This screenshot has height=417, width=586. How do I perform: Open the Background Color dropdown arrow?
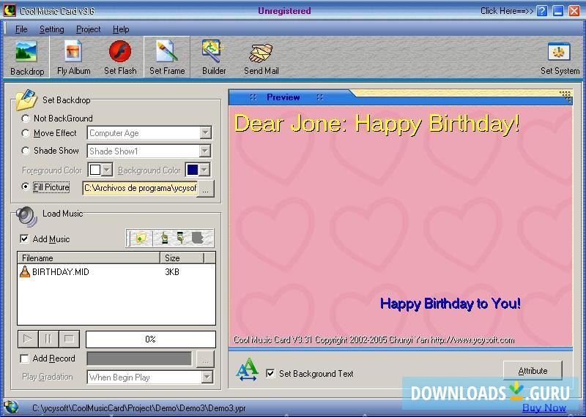point(204,170)
